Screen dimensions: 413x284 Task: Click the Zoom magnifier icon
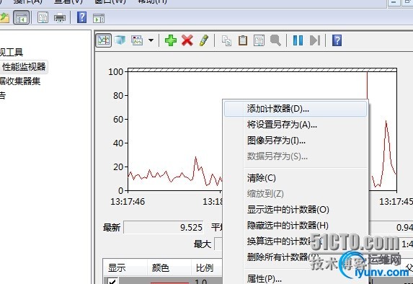click(x=275, y=40)
